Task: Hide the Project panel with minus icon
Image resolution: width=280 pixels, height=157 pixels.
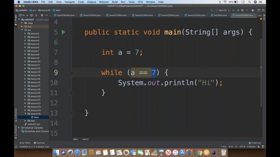Action: [46, 15]
